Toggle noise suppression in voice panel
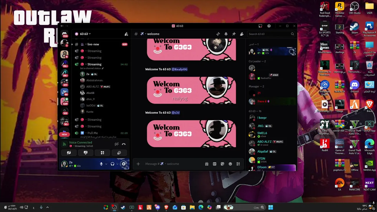 (117, 144)
